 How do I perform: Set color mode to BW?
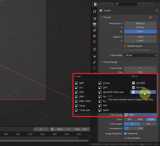point(129,119)
